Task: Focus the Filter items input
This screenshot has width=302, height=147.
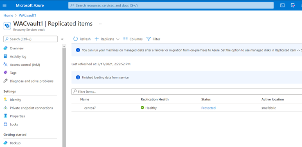Action: pos(187,91)
